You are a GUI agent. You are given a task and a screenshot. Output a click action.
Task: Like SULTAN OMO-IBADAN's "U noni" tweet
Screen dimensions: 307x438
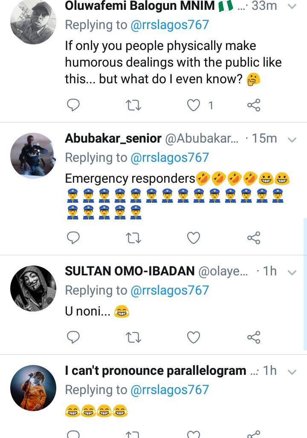pos(194,338)
